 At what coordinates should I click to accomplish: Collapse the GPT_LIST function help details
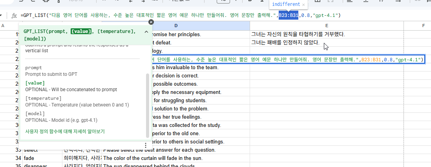pos(146,32)
